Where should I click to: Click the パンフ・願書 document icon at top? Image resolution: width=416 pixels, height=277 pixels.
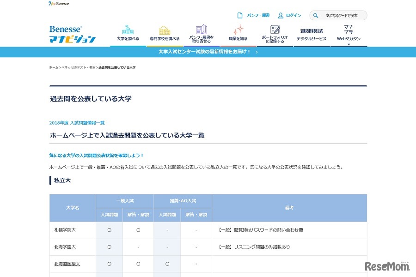pos(240,15)
